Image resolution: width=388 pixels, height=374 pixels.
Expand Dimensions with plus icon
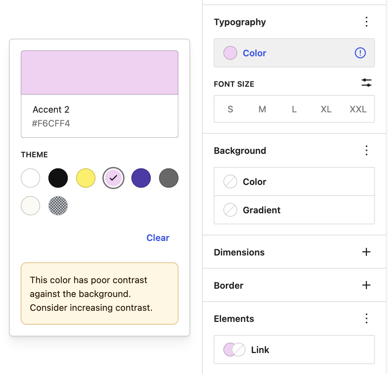(366, 252)
